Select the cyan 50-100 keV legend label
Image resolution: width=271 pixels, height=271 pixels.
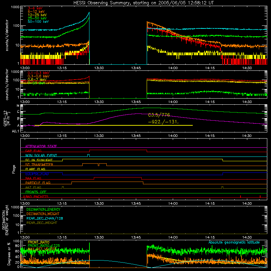[x=38, y=22]
